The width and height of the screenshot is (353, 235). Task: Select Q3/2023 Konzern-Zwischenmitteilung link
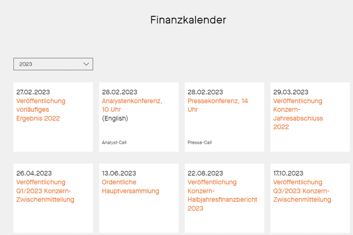(302, 191)
